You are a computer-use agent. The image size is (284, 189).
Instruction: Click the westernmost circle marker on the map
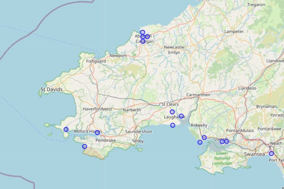(66, 129)
